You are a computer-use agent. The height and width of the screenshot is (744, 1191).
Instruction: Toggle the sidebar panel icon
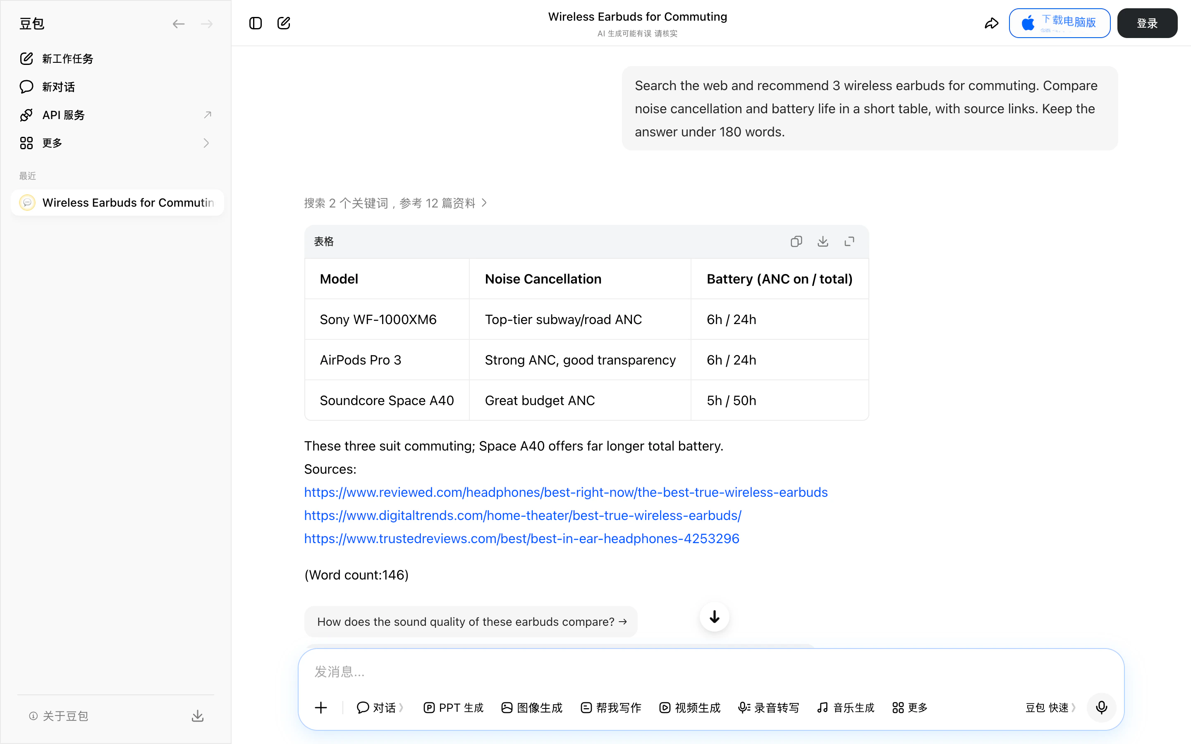point(256,23)
